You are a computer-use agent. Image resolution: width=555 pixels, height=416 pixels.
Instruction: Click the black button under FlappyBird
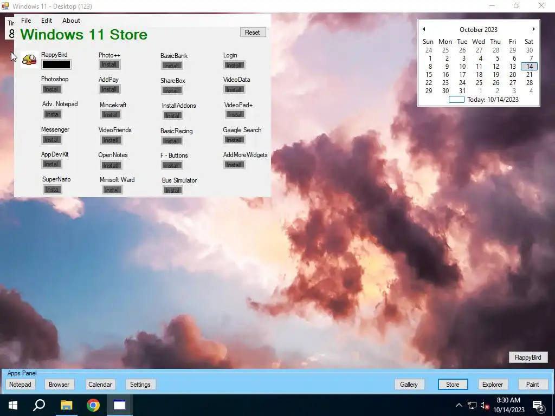point(56,64)
